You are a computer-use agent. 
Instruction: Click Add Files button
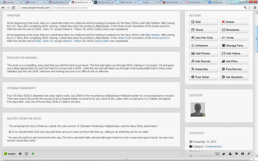(x=234, y=62)
